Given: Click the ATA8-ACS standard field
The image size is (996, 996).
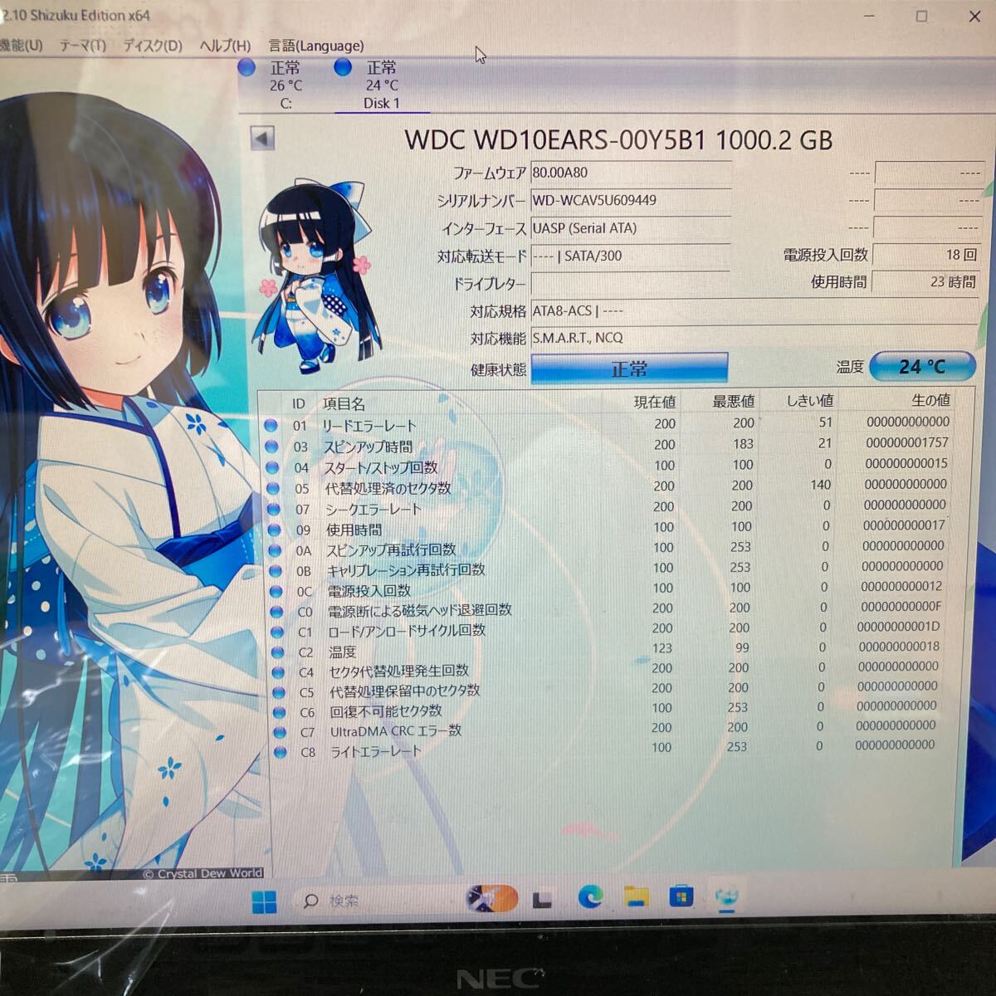Looking at the screenshot, I should coord(754,310).
